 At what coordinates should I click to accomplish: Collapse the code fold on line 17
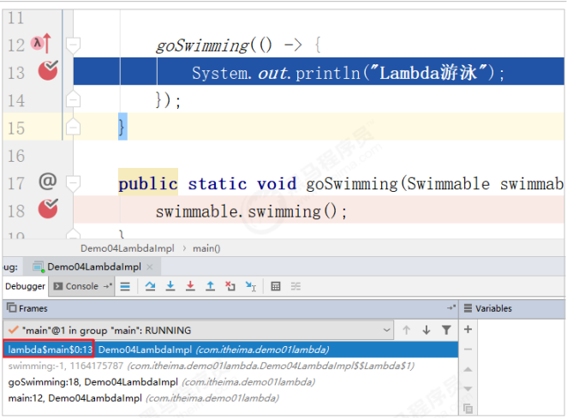point(73,183)
